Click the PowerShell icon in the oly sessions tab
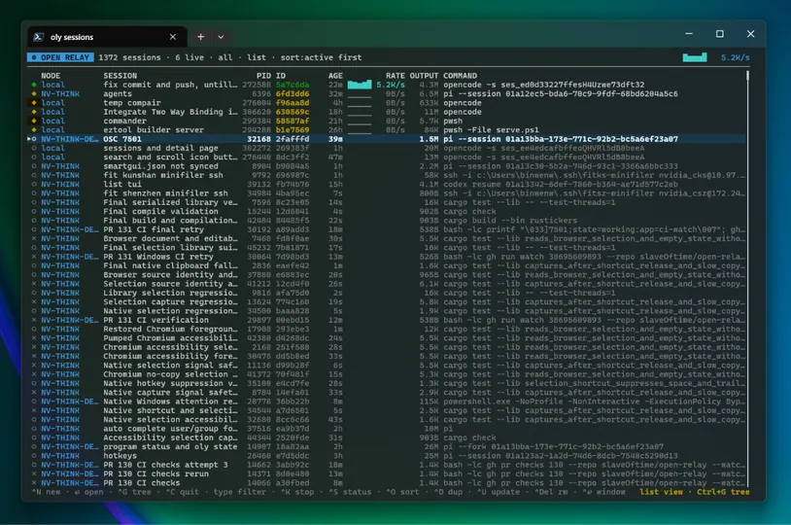 click(x=38, y=37)
